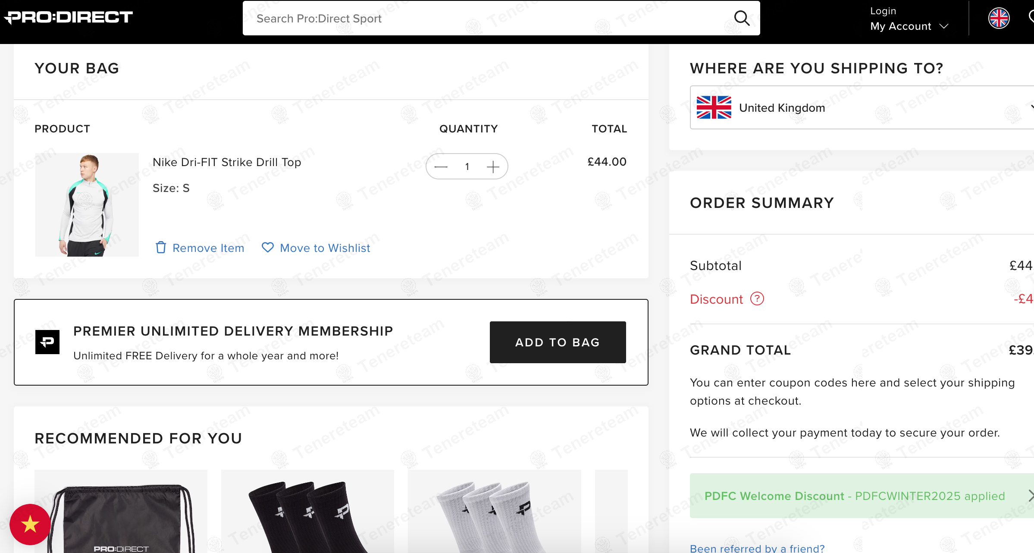Increase the quantity with the plus button
Screen dimensions: 1034x553
[493, 166]
